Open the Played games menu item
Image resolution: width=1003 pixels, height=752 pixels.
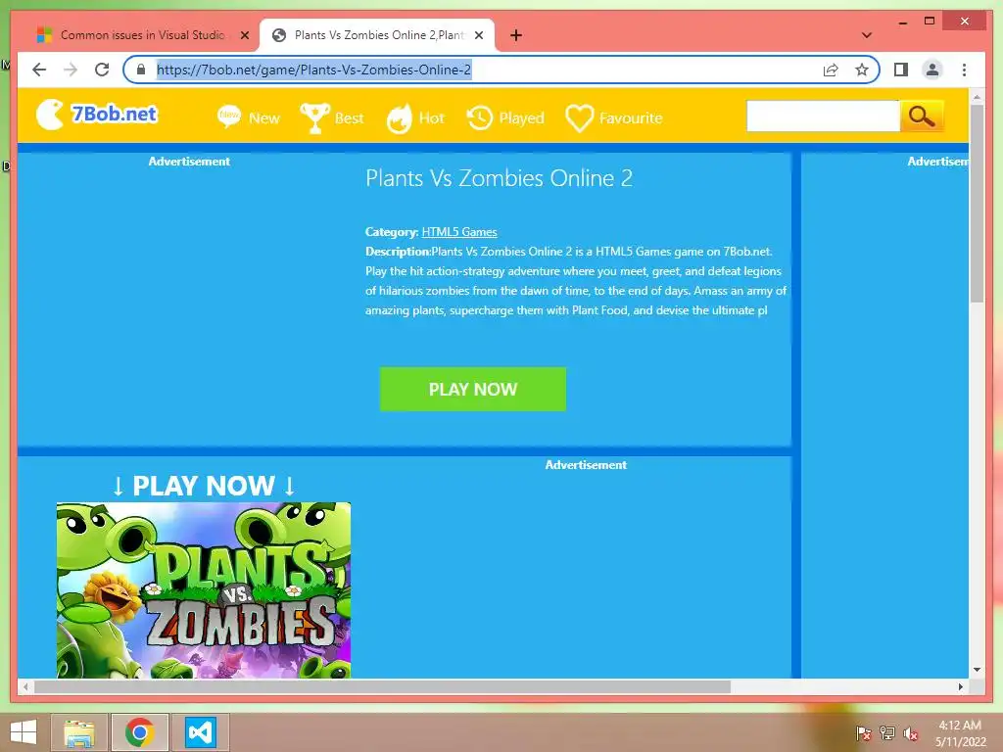505,117
